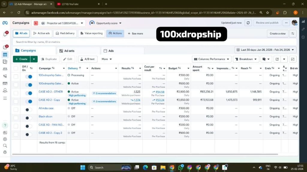
Task: Open Help question mark icon
Action: point(5,125)
